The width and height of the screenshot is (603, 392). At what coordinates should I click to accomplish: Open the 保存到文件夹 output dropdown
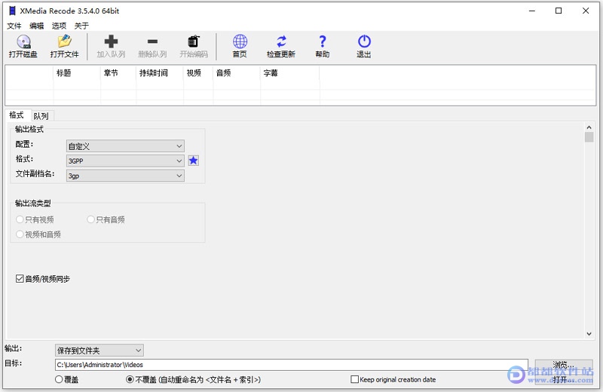click(99, 351)
